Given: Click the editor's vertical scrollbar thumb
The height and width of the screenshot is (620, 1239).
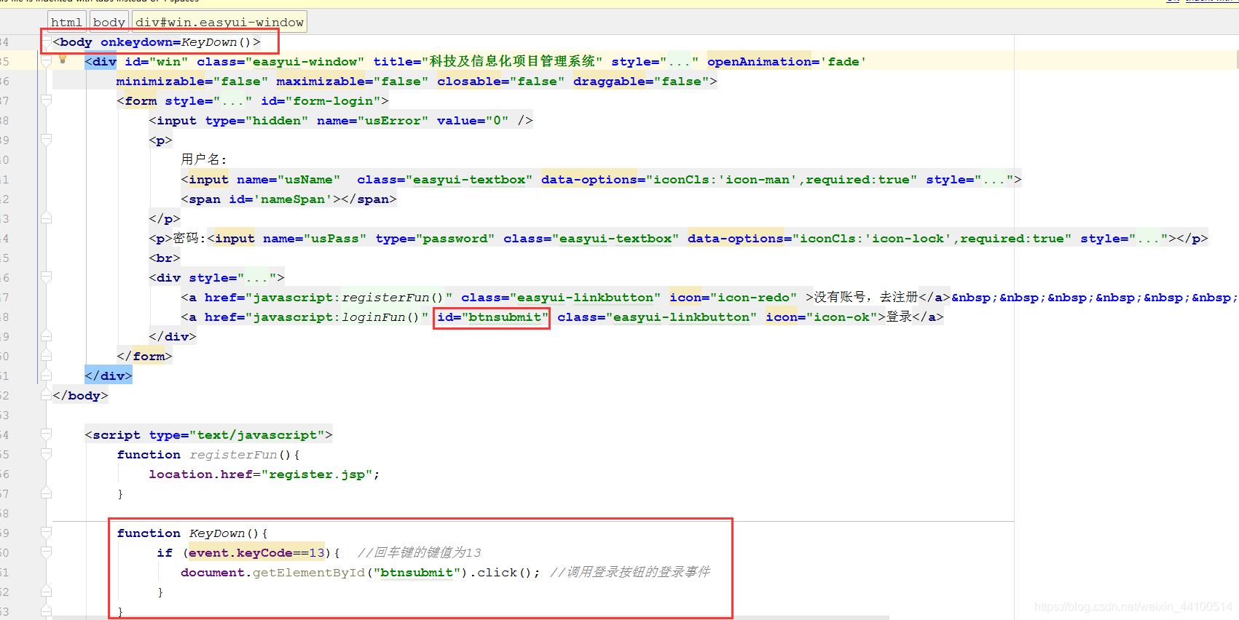Looking at the screenshot, I should [x=1237, y=60].
